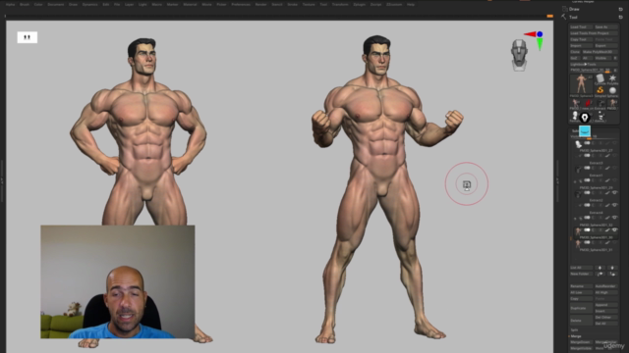
Task: Click the Draw palette document icon
Action: point(564,9)
